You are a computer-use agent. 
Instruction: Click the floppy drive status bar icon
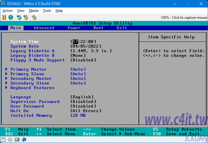pyautogui.click(x=3, y=140)
